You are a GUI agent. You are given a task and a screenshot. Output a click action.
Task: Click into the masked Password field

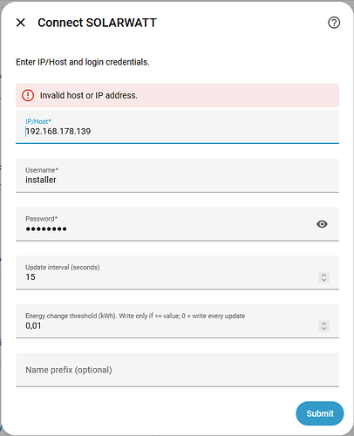[166, 224]
